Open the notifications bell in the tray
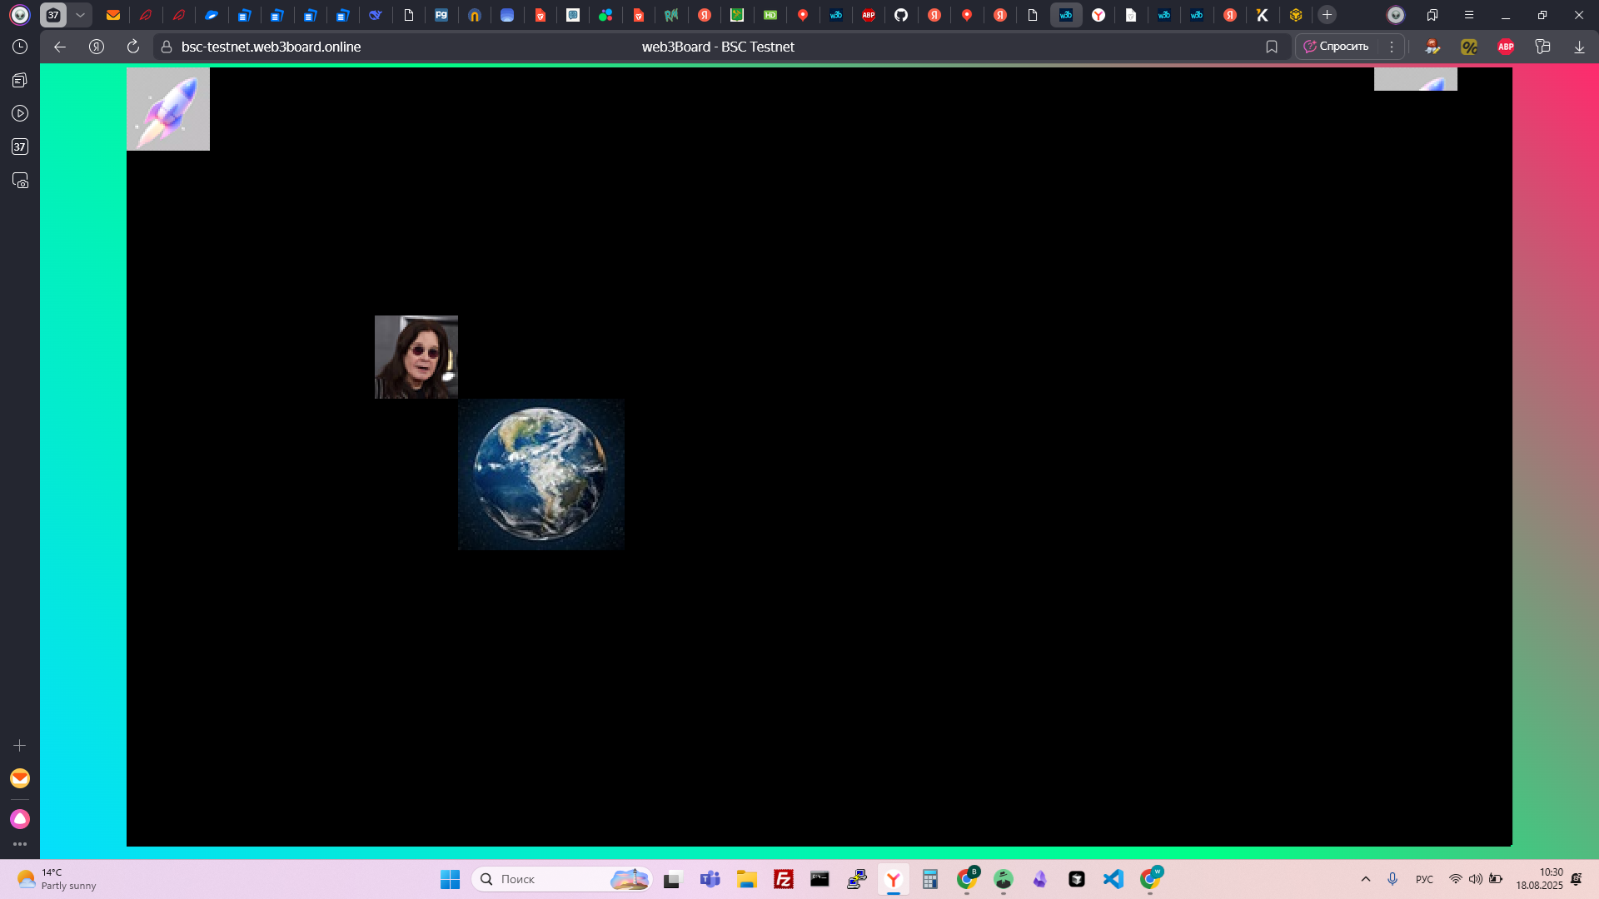This screenshot has height=899, width=1599. click(1577, 879)
